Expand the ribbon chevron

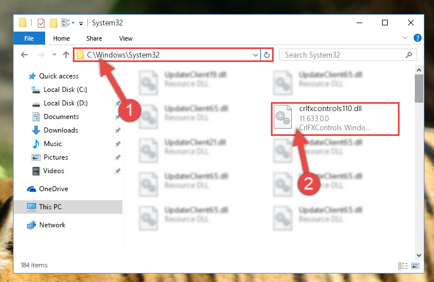click(x=405, y=38)
